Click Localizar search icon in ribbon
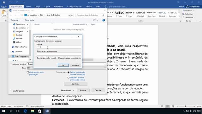 (184, 10)
